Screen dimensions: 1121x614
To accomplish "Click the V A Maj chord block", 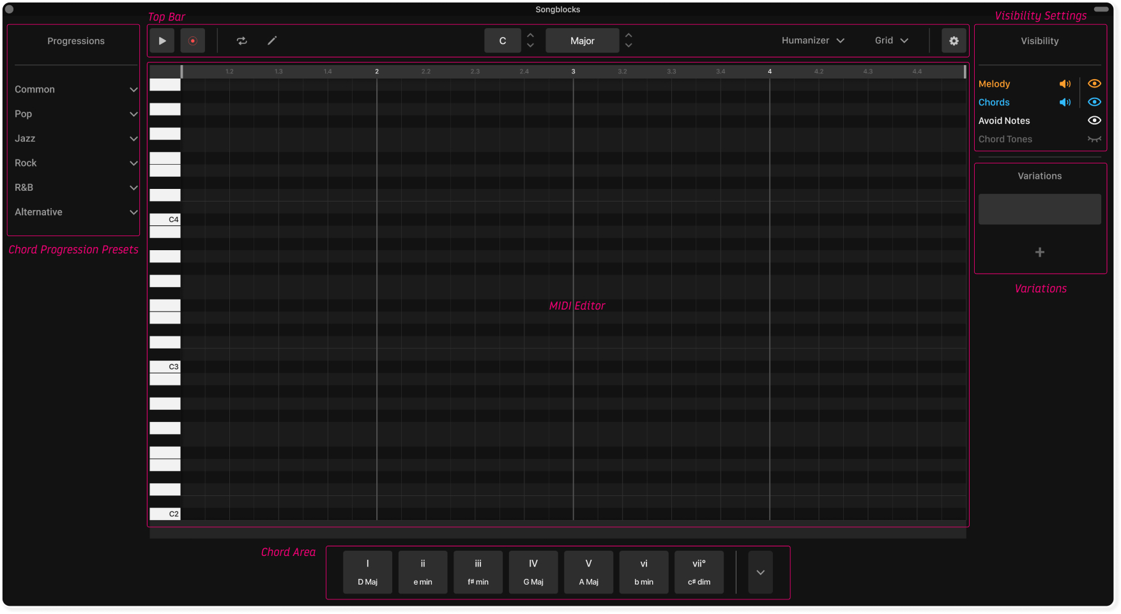I will pos(588,573).
